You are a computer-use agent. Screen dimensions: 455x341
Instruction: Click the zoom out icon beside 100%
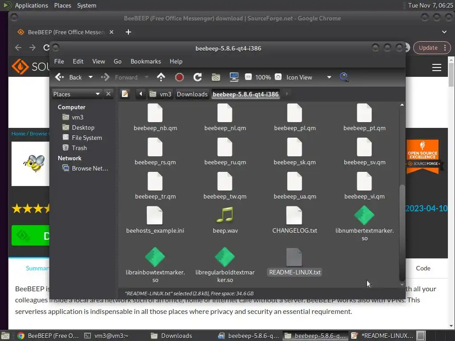248,77
